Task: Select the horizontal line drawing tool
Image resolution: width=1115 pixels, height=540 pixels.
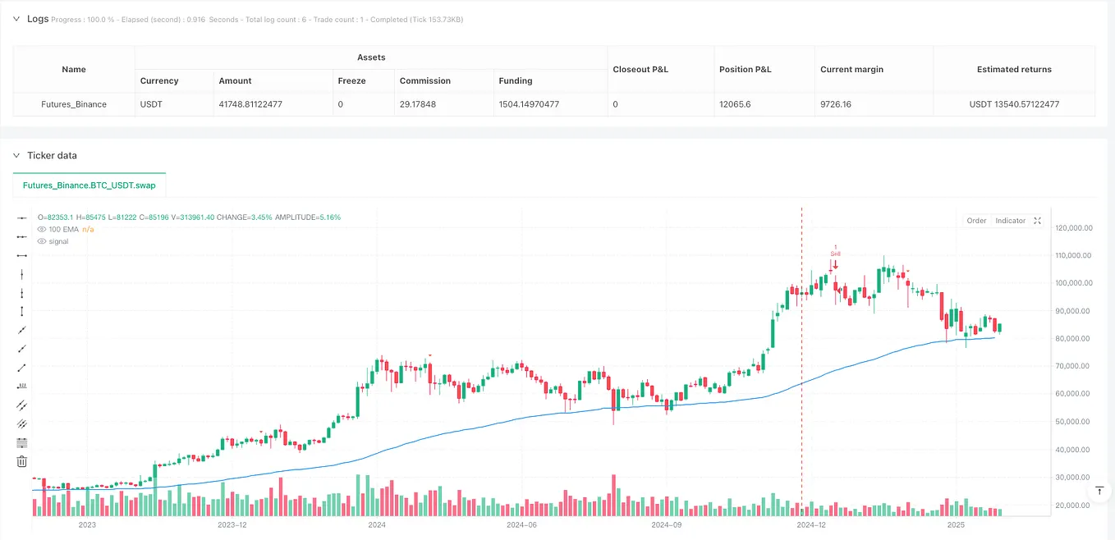Action: coord(21,255)
